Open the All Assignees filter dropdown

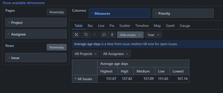[x=116, y=54]
